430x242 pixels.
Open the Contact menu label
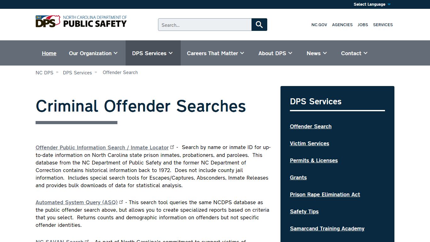pos(351,53)
